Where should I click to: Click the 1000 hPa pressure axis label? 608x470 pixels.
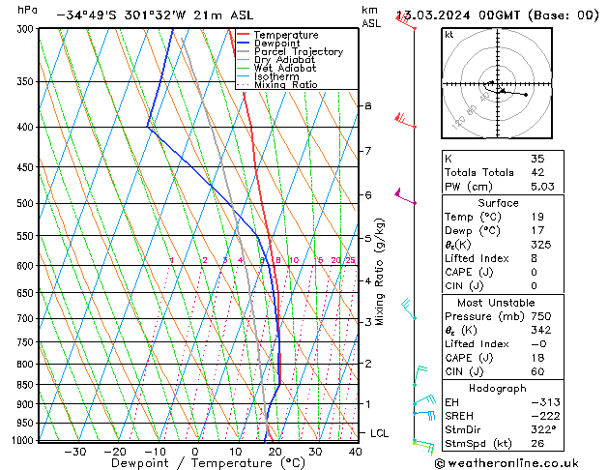point(23,441)
